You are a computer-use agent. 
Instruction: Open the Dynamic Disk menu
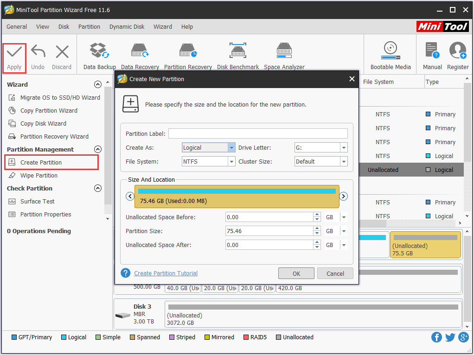(127, 26)
